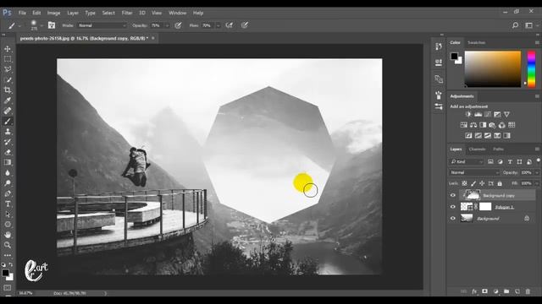
Task: Create a new layer
Action: 517,291
